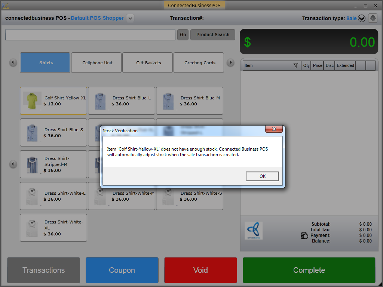Apply a Coupon
Image resolution: width=383 pixels, height=287 pixels.
(x=122, y=270)
